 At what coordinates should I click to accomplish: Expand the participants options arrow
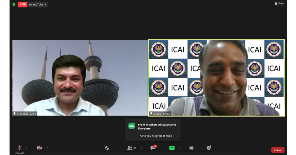tap(141, 148)
